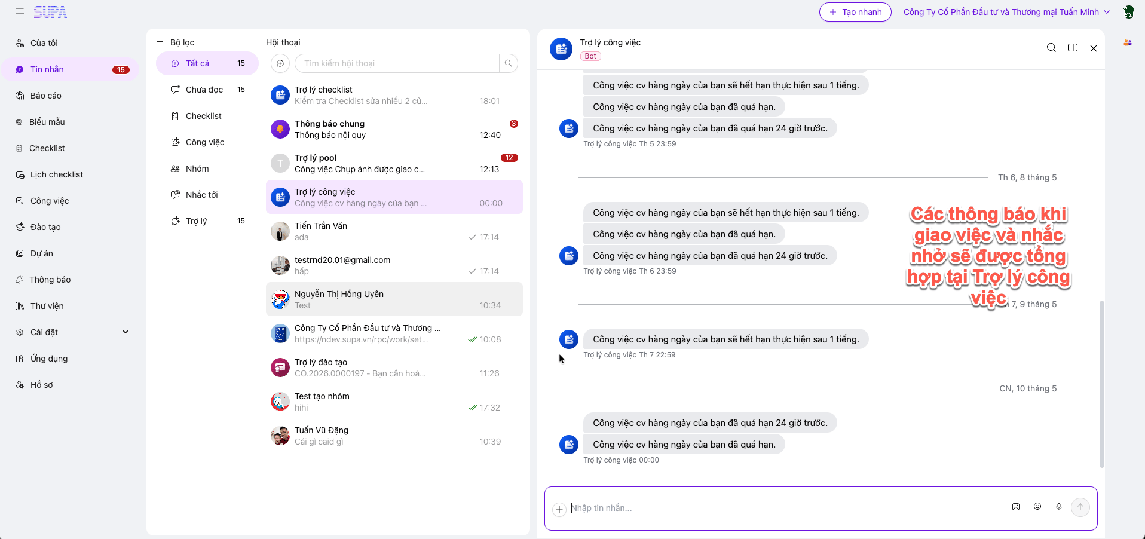Open the Test tạo nhóm conversation
Screen dimensions: 1145x539
pos(394,402)
